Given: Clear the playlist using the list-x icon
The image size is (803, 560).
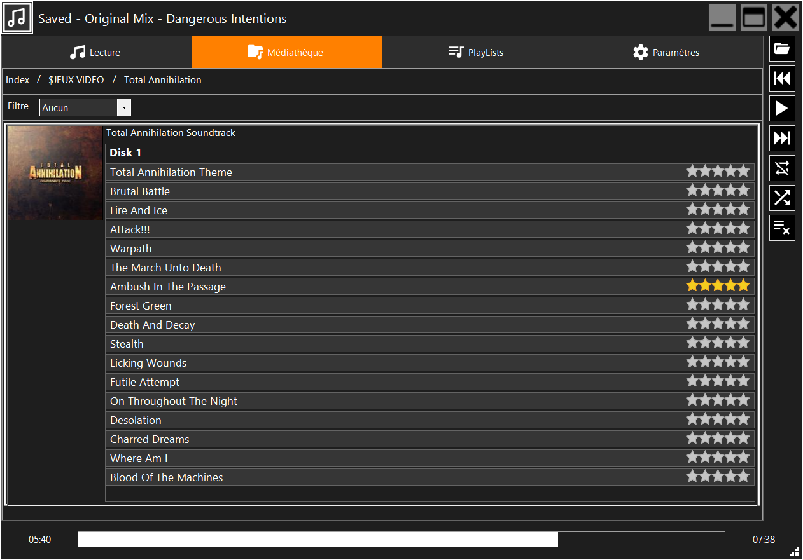Looking at the screenshot, I should click(x=782, y=228).
